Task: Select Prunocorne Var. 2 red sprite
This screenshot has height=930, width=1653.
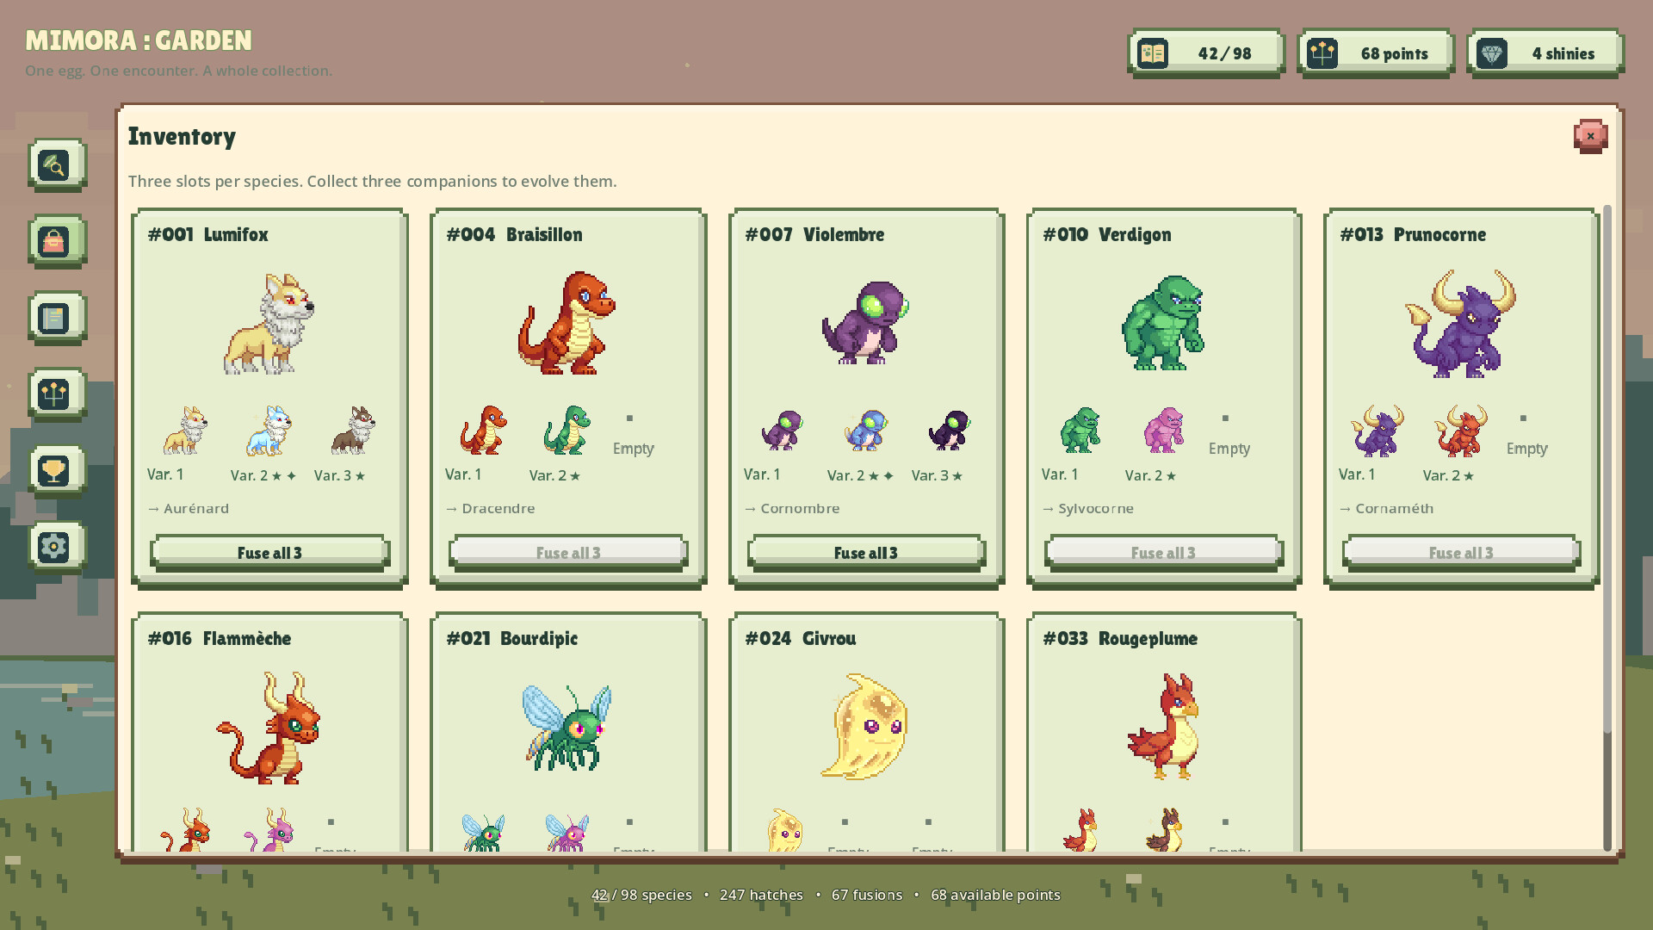Action: coord(1461,431)
